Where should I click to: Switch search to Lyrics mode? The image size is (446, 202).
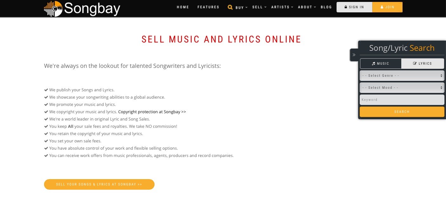coord(423,63)
